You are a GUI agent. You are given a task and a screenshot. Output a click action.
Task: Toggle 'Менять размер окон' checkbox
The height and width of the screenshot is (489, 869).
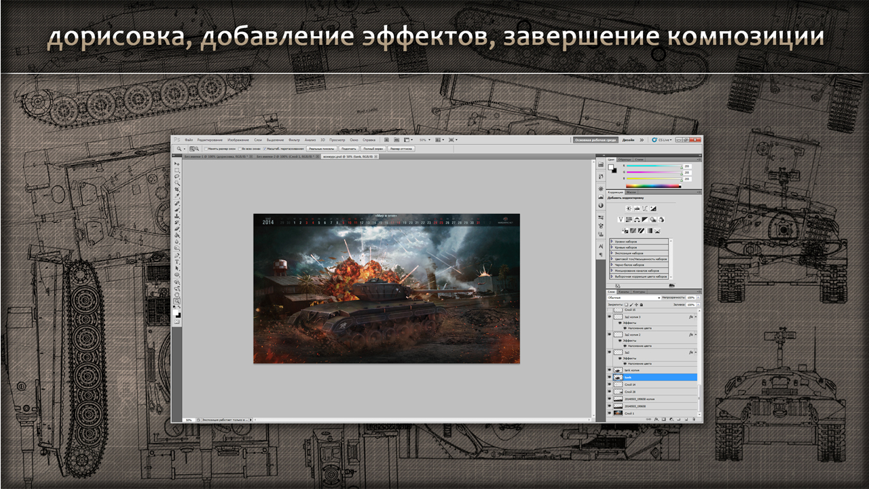(206, 149)
